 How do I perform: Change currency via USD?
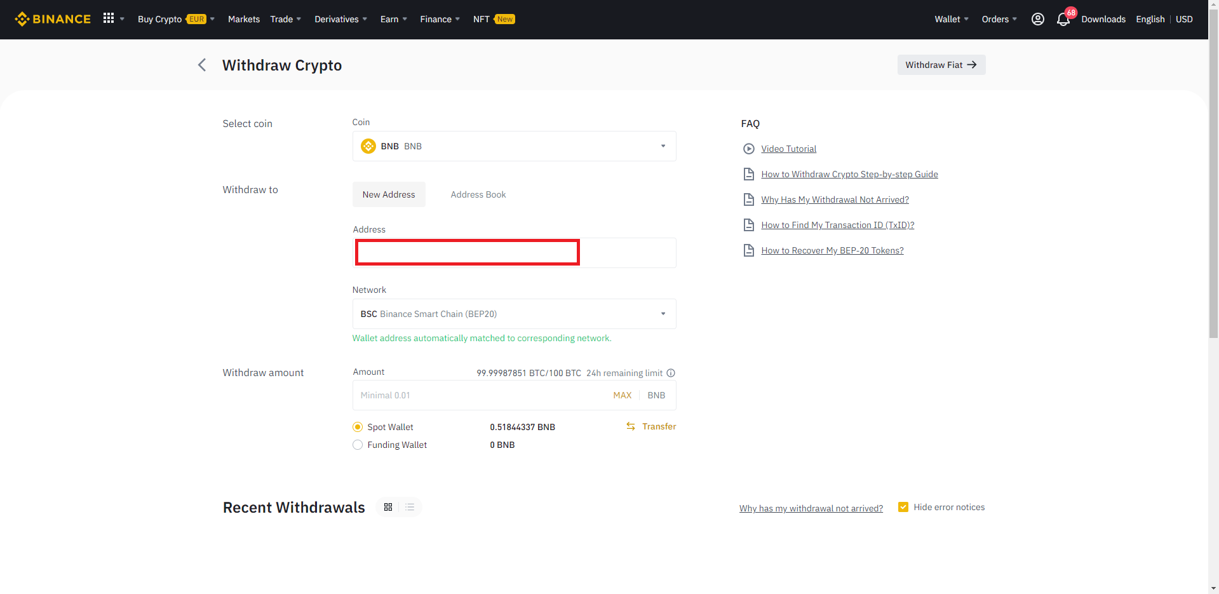(1184, 19)
